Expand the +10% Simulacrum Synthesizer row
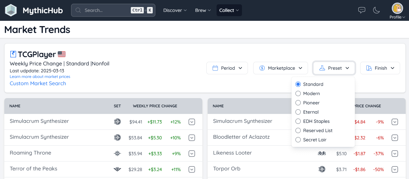 coord(192,138)
